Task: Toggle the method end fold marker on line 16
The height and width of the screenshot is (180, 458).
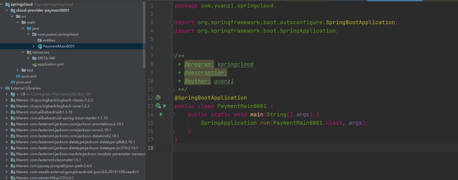Action: pos(172,131)
